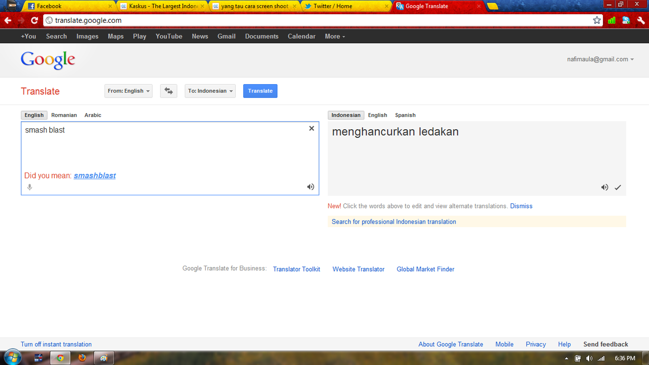The width and height of the screenshot is (649, 365).
Task: Open the To: Indonesian language dropdown
Action: pos(210,91)
